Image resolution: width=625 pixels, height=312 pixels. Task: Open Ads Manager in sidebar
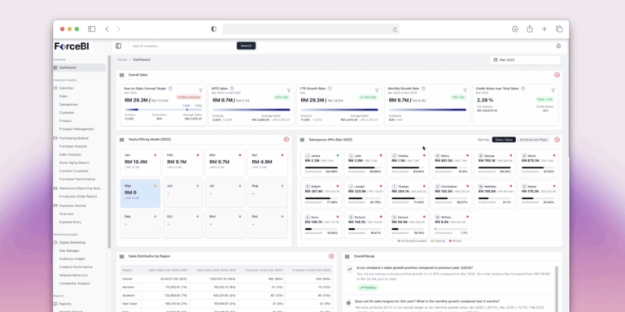[69, 251]
